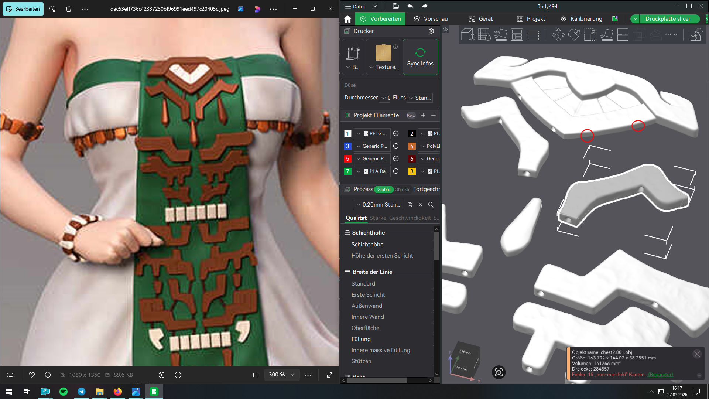Image resolution: width=709 pixels, height=399 pixels.
Task: Show file info icon in Photos
Action: [48, 375]
